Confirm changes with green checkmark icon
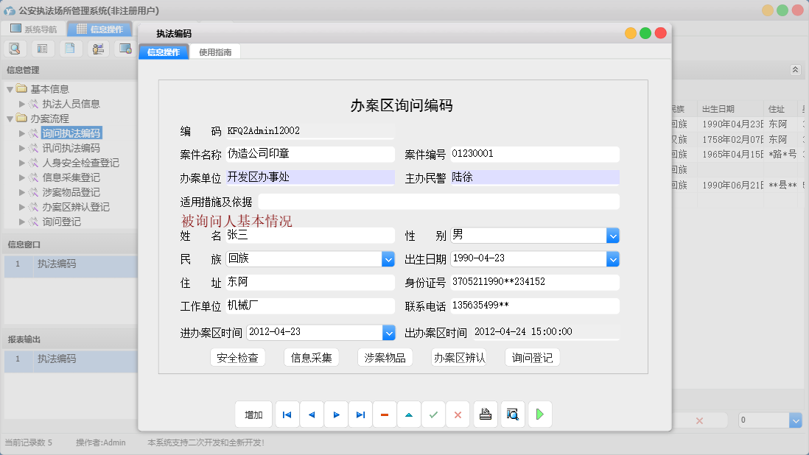Viewport: 809px width, 455px height. point(433,415)
